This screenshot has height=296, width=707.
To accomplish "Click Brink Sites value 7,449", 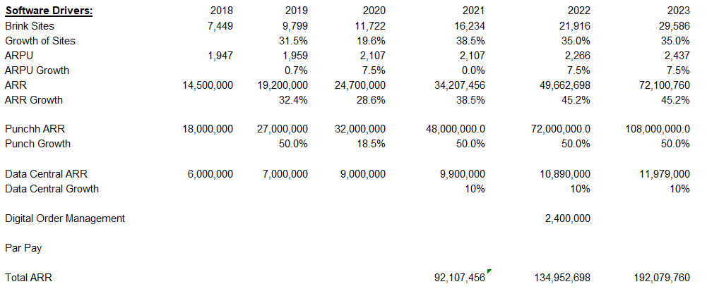I will [x=220, y=25].
